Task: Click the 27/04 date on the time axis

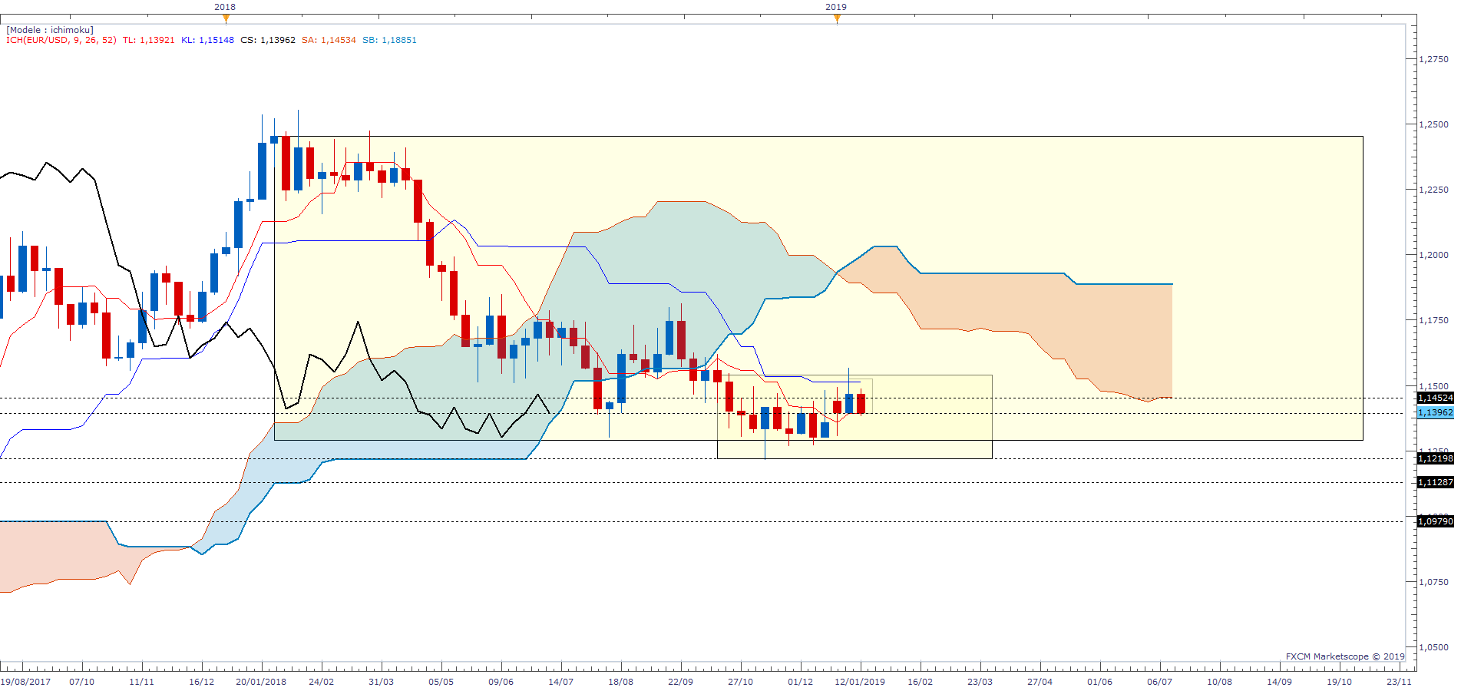Action: tap(1040, 682)
